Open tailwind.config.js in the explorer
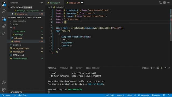The height and width of the screenshot is (97, 172). (20, 58)
